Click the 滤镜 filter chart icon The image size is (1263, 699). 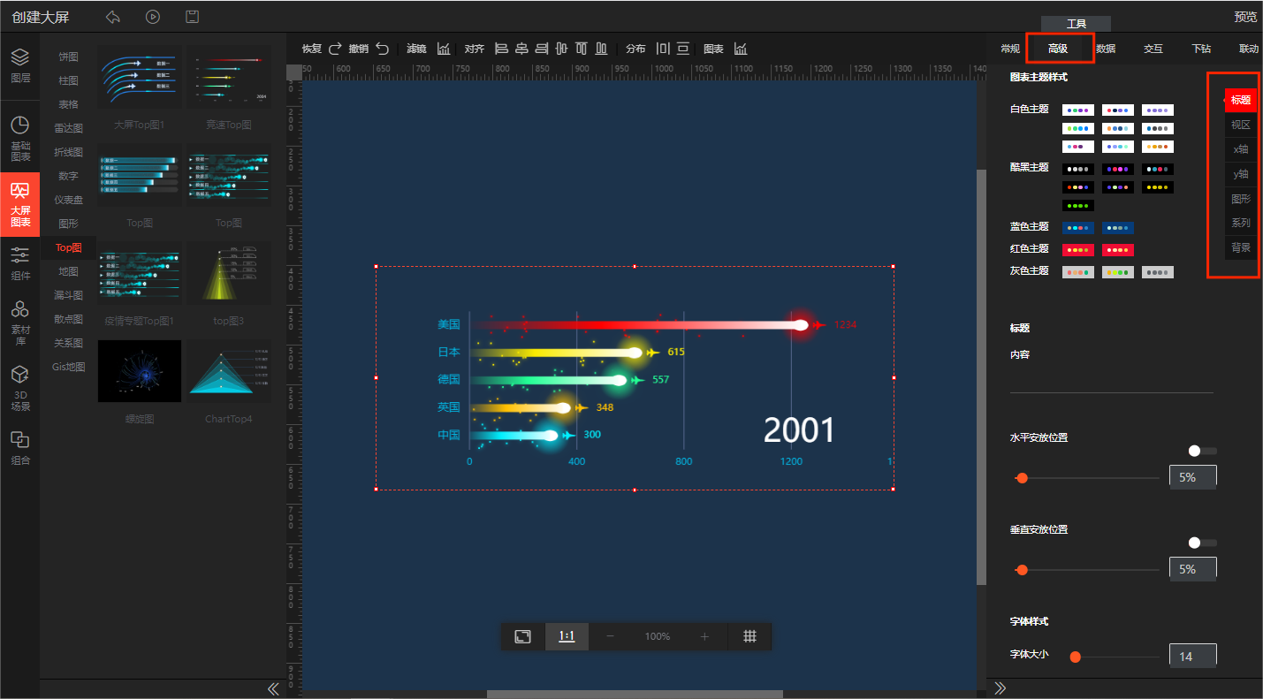coord(444,49)
